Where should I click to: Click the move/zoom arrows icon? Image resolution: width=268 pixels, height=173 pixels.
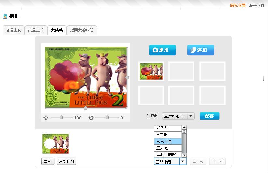pyautogui.click(x=46, y=117)
